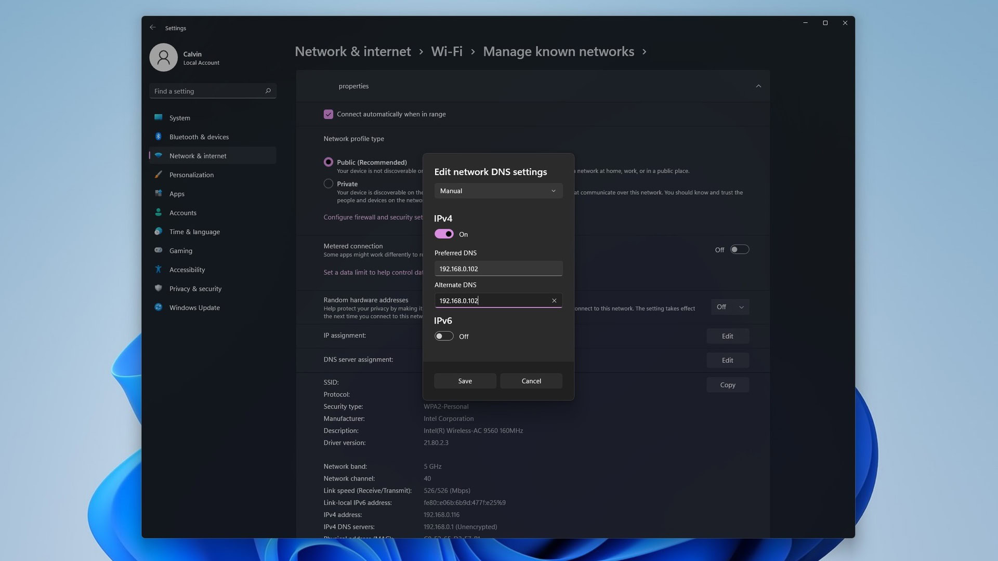Viewport: 998px width, 561px height.
Task: Click the Bluetooth & devices sidebar icon
Action: pyautogui.click(x=159, y=136)
